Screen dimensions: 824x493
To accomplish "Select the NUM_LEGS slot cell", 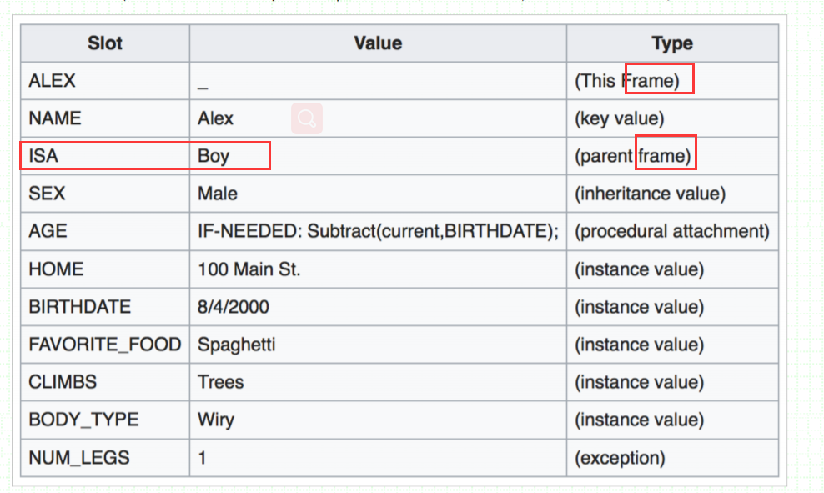I will 79,457.
